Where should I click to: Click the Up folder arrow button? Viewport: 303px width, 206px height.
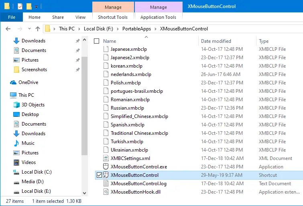(x=38, y=29)
